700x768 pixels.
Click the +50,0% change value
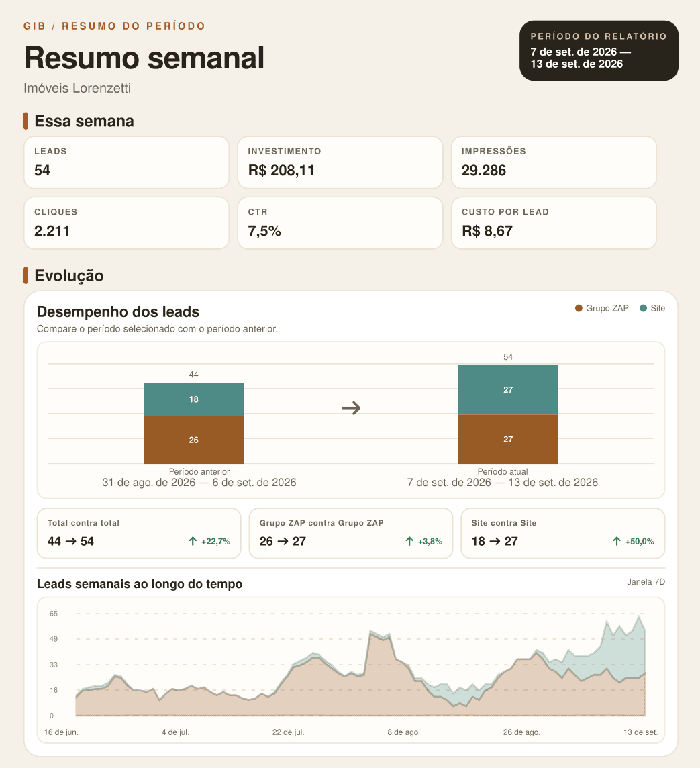click(x=640, y=542)
